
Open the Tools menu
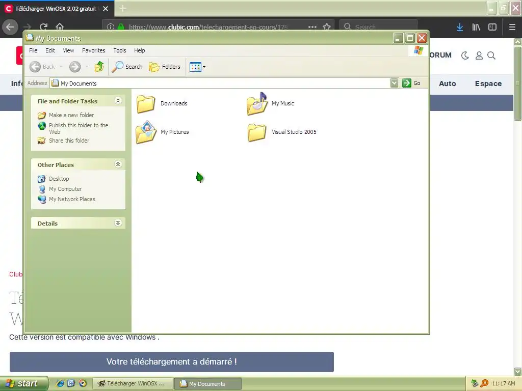[120, 50]
